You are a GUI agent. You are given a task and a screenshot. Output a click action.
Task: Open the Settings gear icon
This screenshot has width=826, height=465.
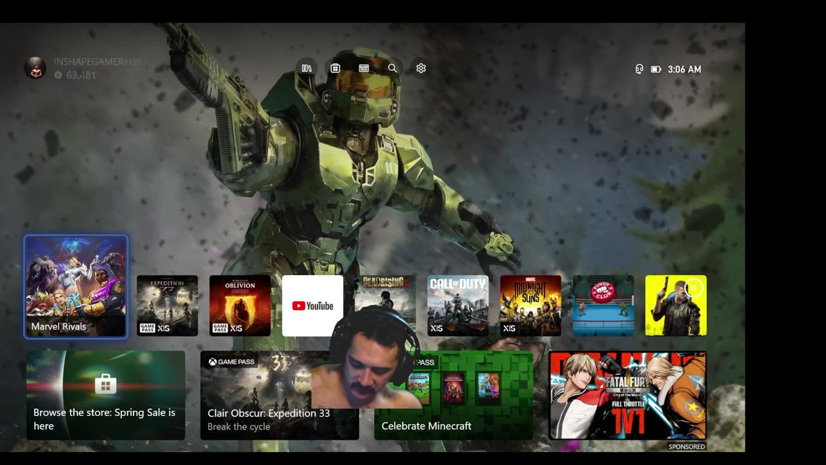[x=421, y=68]
